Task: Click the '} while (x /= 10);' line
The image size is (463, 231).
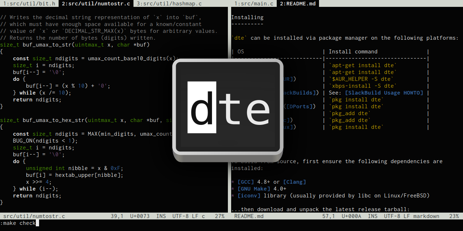Action: (x=42, y=93)
